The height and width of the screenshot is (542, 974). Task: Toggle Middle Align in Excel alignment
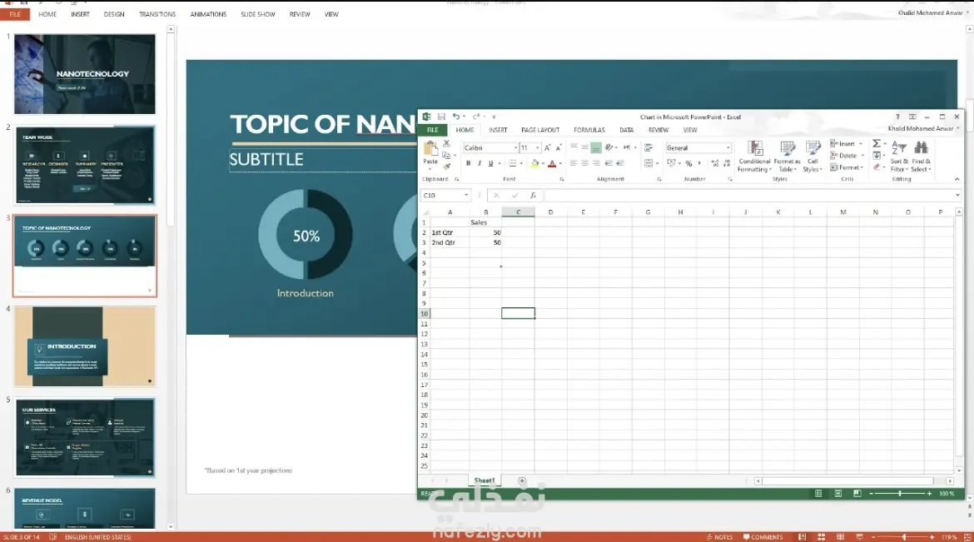585,148
